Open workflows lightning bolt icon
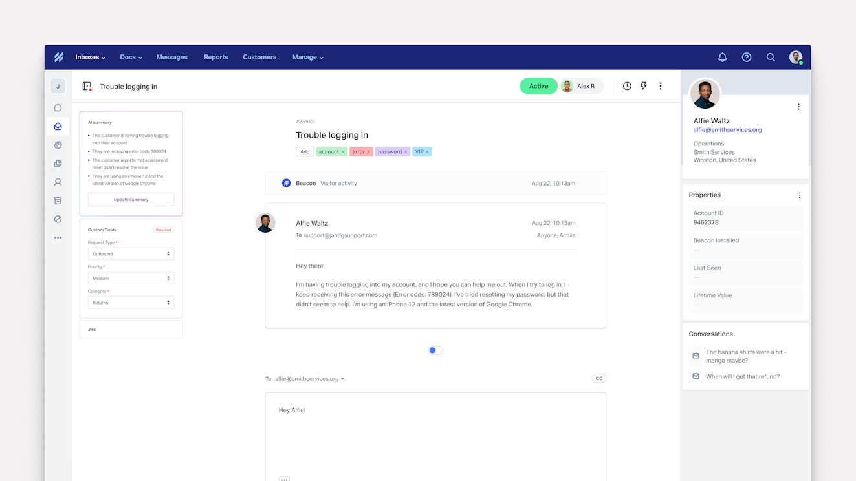This screenshot has width=856, height=481. 643,86
